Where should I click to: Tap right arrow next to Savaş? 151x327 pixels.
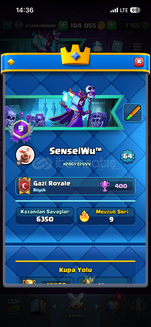coord(97,306)
